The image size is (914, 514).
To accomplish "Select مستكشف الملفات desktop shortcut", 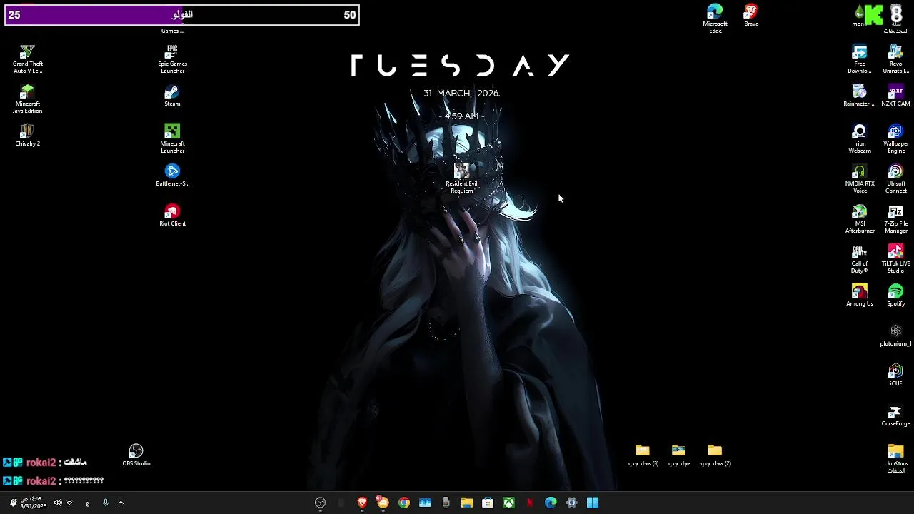I will 895,458.
